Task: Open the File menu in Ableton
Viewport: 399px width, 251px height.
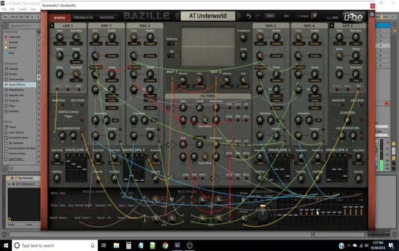Action: click(x=4, y=9)
